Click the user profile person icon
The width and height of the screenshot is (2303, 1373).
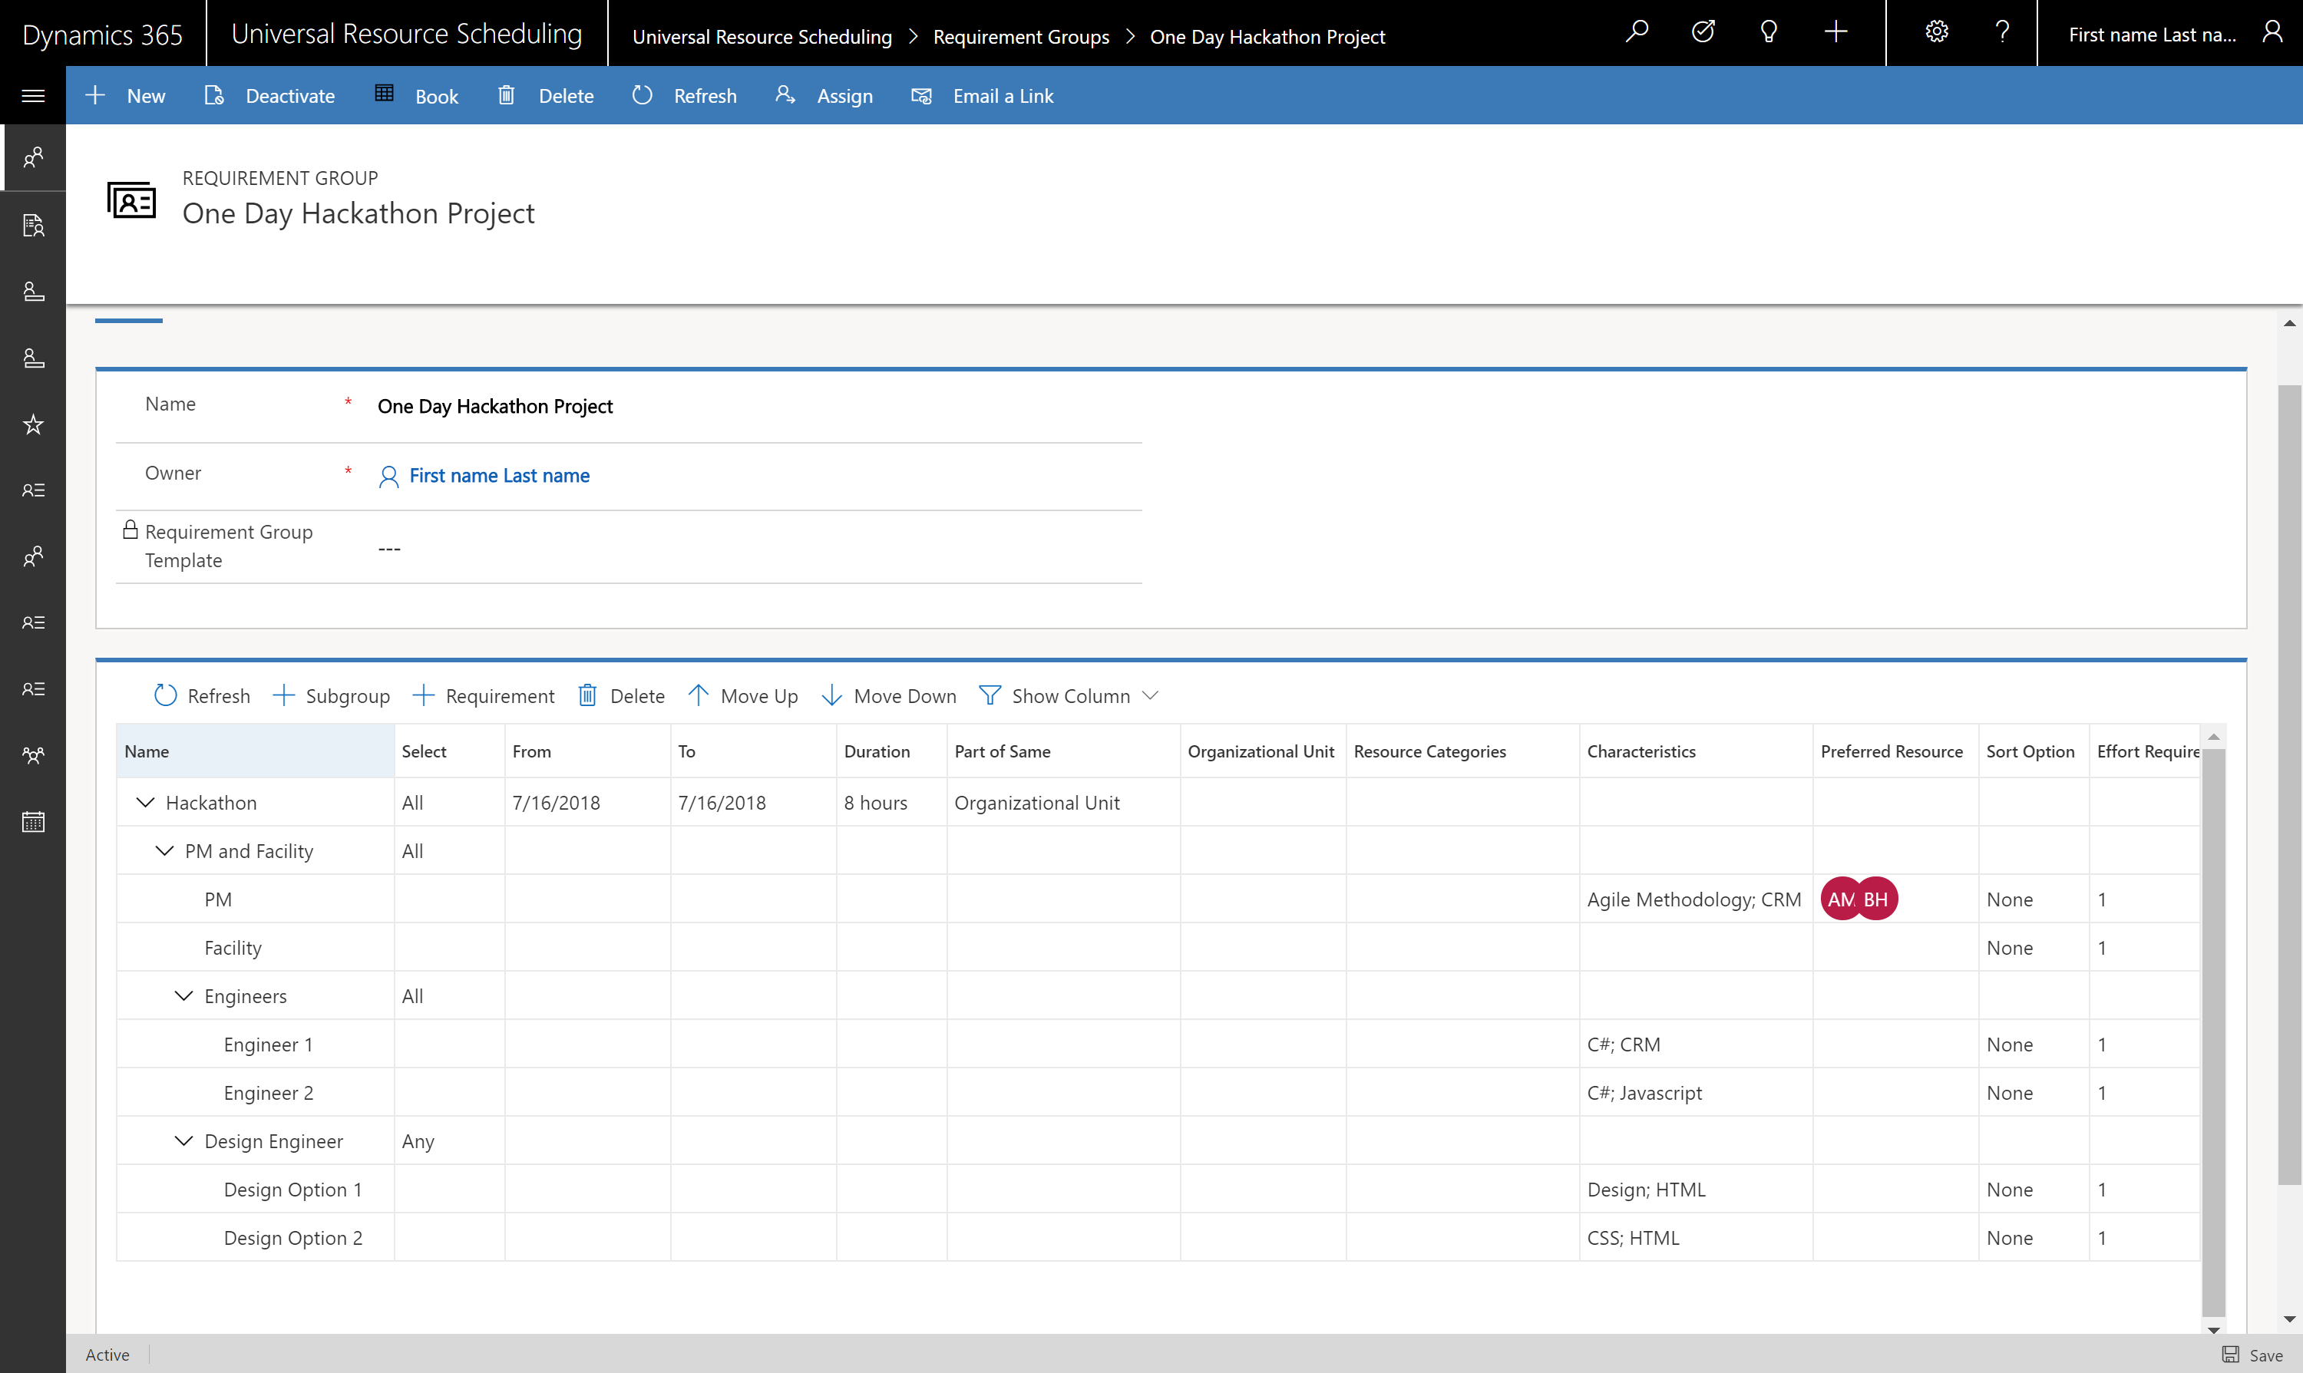coord(2272,33)
